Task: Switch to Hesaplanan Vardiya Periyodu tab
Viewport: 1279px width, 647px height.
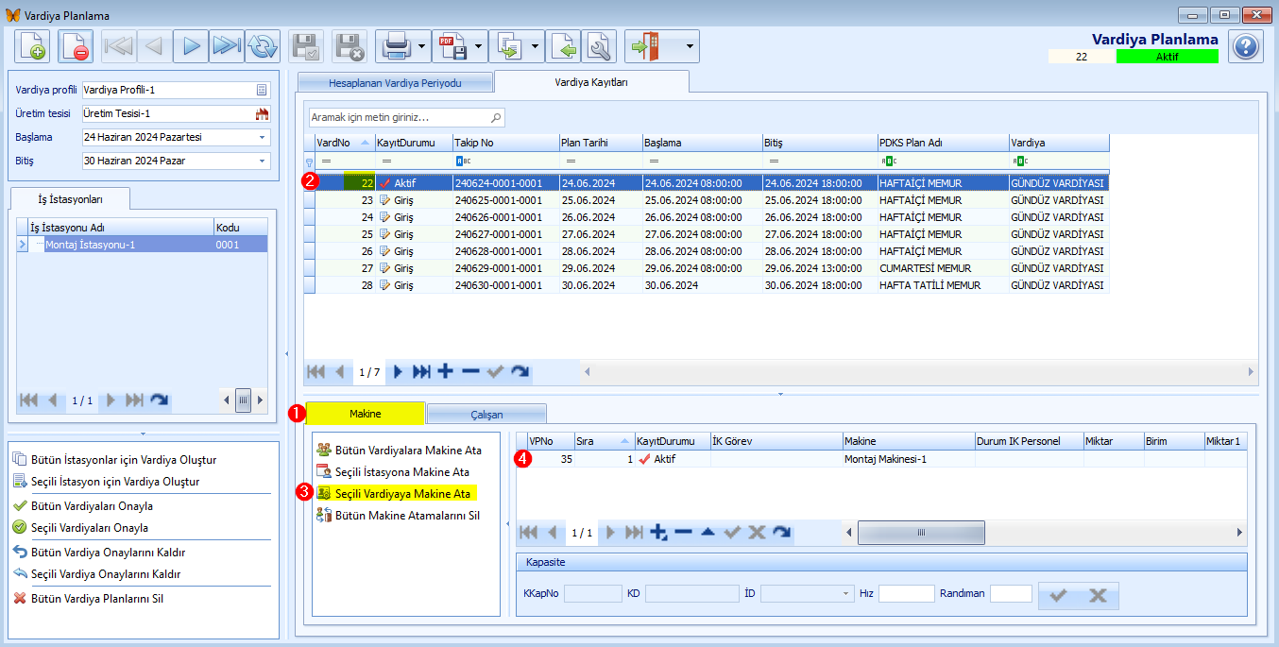Action: coord(395,83)
